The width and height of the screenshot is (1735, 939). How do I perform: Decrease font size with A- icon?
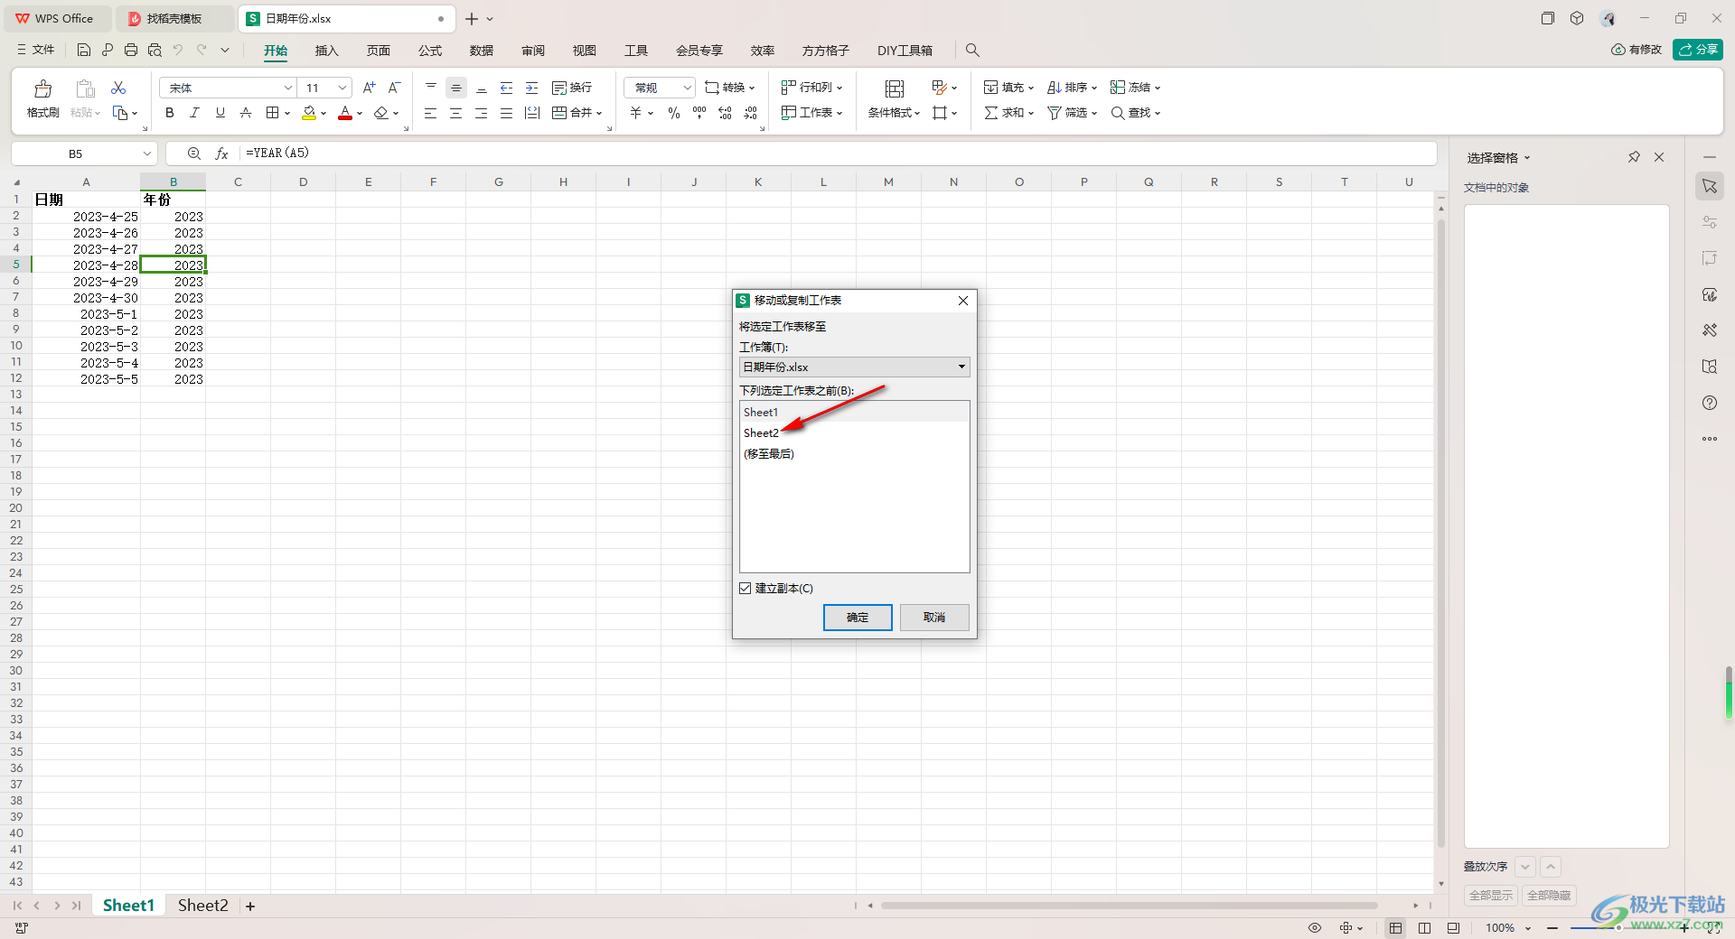[x=394, y=88]
